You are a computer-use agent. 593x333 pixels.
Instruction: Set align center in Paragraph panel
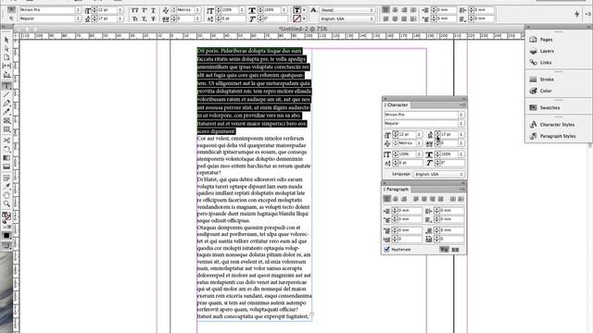click(x=396, y=199)
